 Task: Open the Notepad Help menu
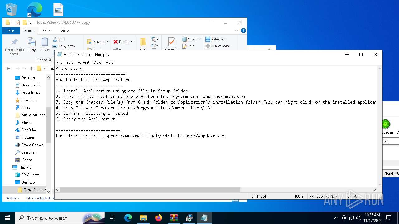click(x=109, y=63)
